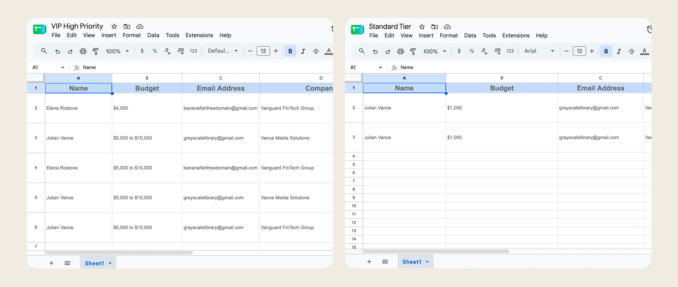Star the Standard Tier document
Screen dimensions: 678x287
422,27
